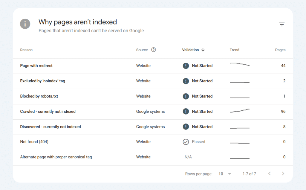Click the Trend column header
The height and width of the screenshot is (190, 306).
pos(234,50)
